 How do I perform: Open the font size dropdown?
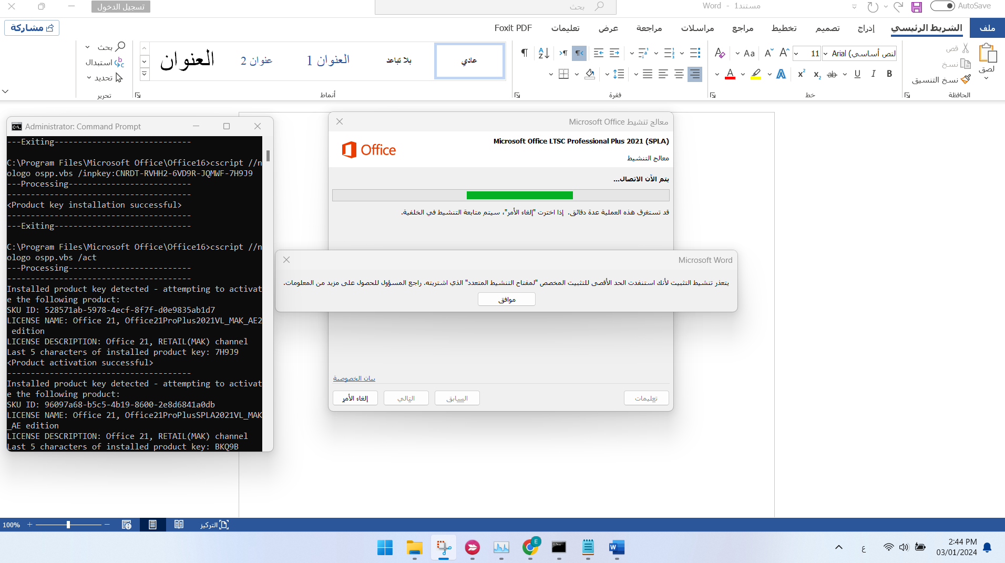click(x=797, y=54)
